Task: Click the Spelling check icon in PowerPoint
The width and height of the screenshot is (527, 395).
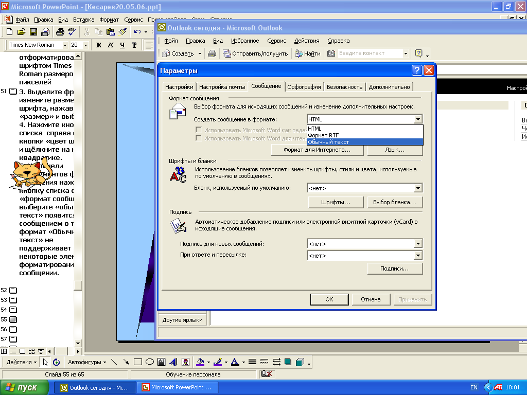Action: click(72, 32)
